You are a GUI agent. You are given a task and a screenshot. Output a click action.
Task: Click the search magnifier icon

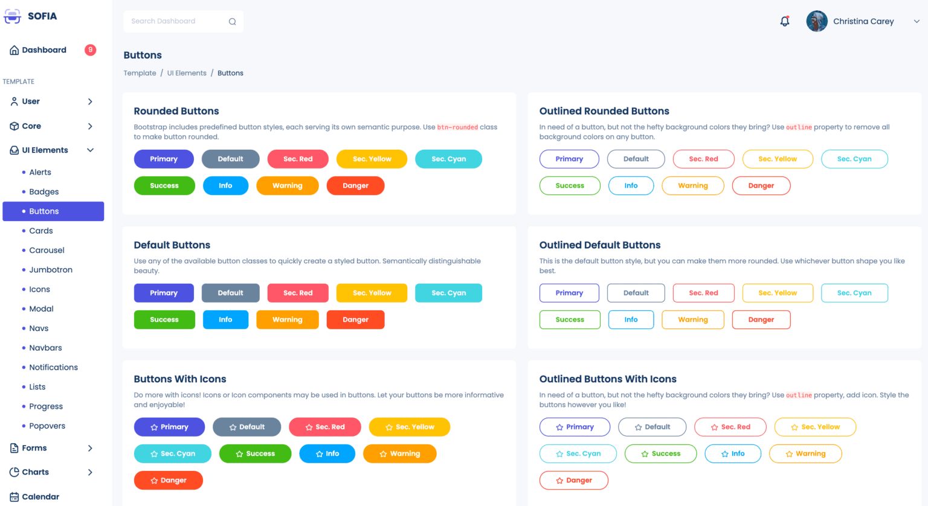click(x=232, y=21)
